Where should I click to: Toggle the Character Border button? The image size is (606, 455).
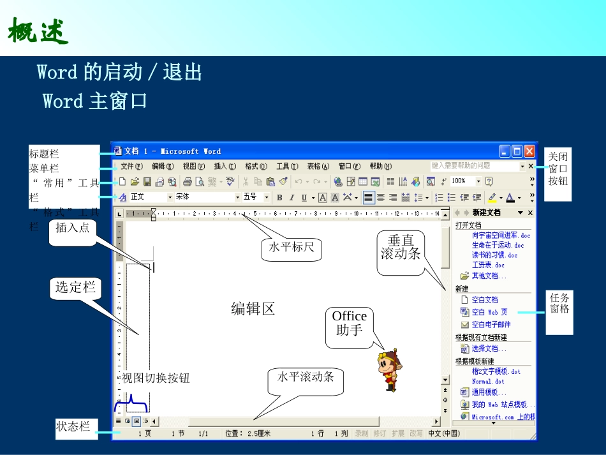coord(323,198)
